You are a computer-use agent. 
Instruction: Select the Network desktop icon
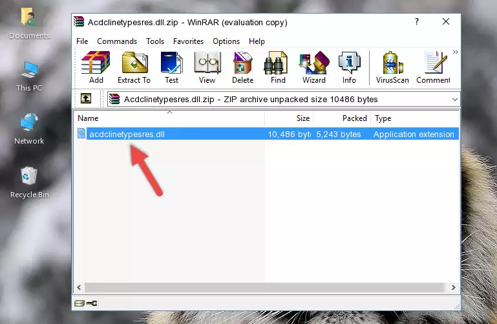point(29,129)
